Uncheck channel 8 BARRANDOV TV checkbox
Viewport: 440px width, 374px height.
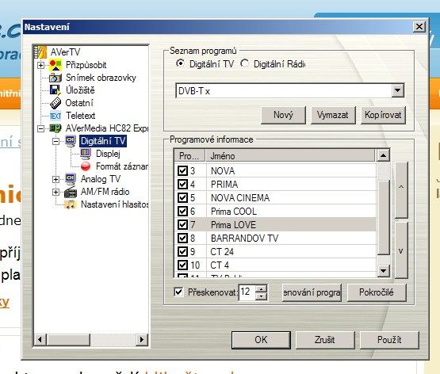(182, 238)
